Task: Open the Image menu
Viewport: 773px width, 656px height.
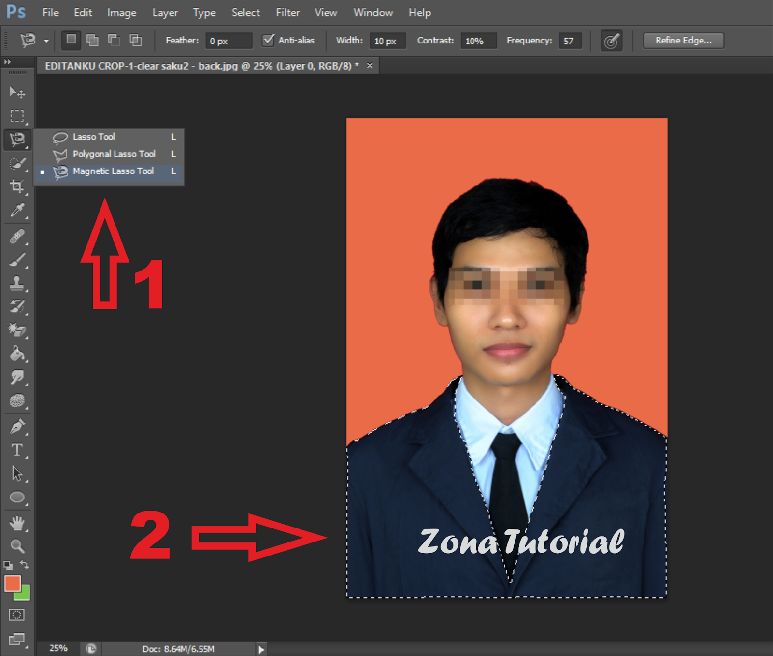Action: point(122,13)
